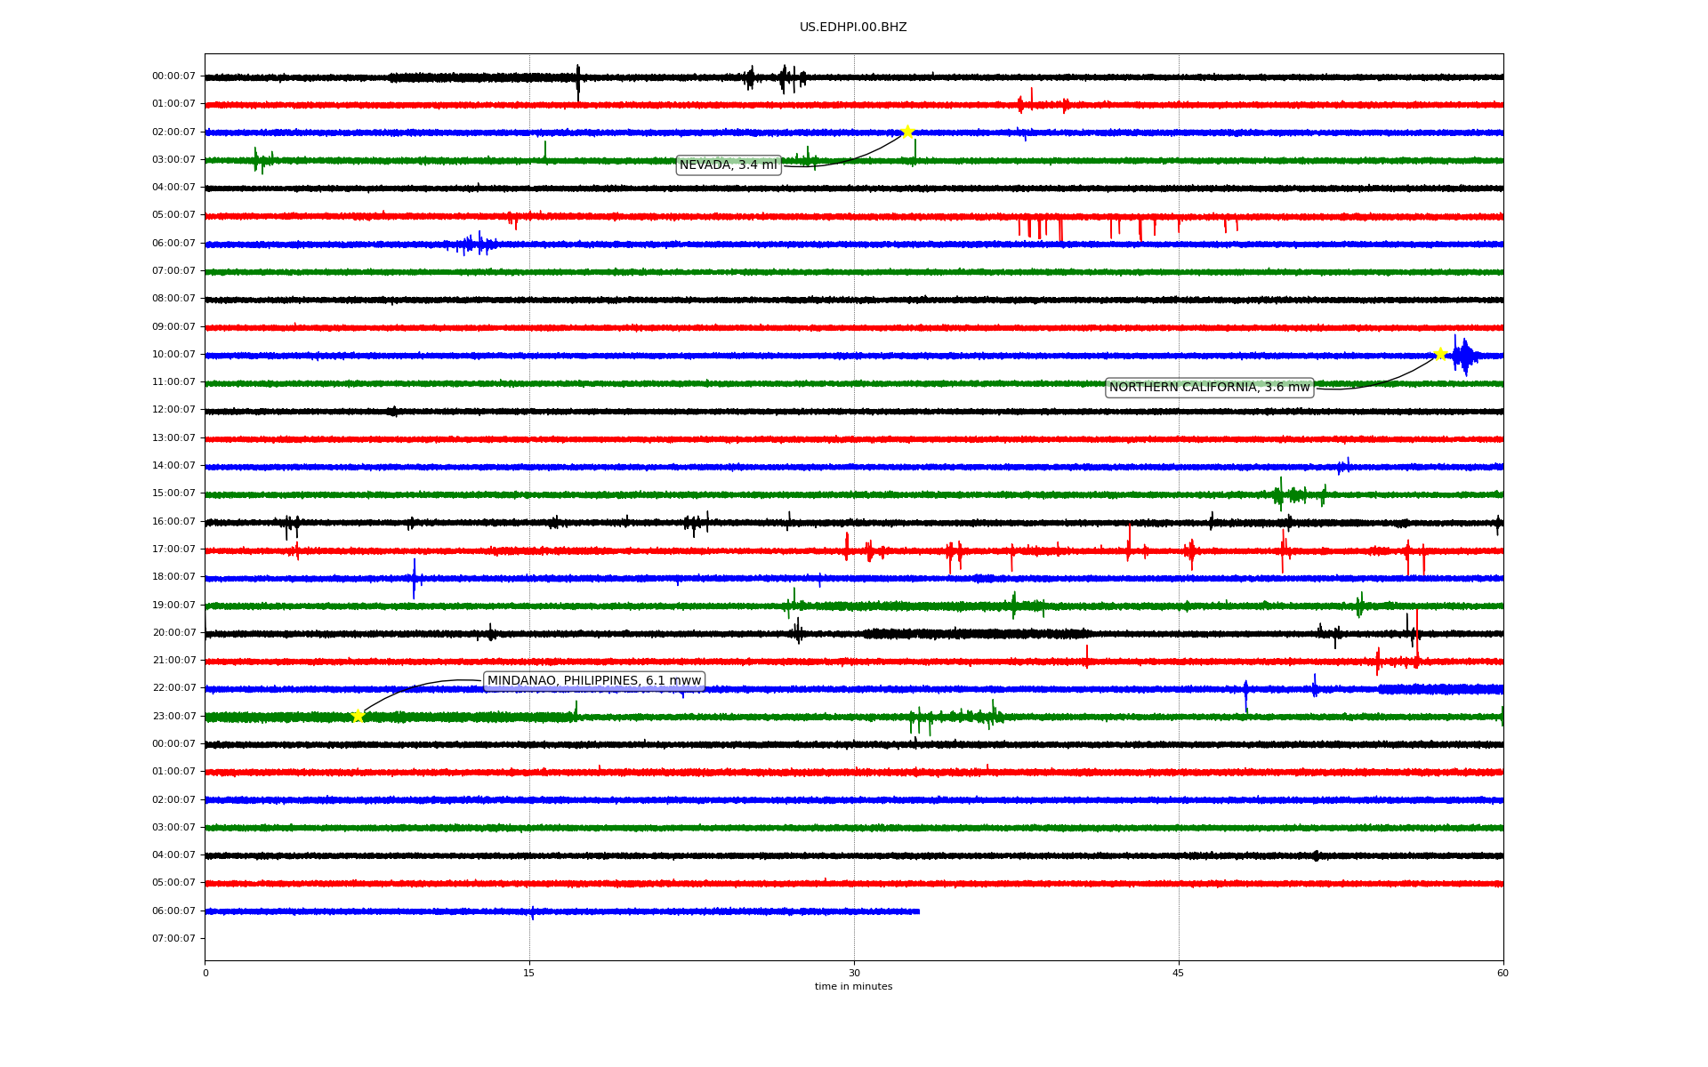This screenshot has height=1067, width=1708.
Task: Select the 'MINDANAO, PHILIPPINES, 6.1 mww' label
Action: click(x=594, y=681)
